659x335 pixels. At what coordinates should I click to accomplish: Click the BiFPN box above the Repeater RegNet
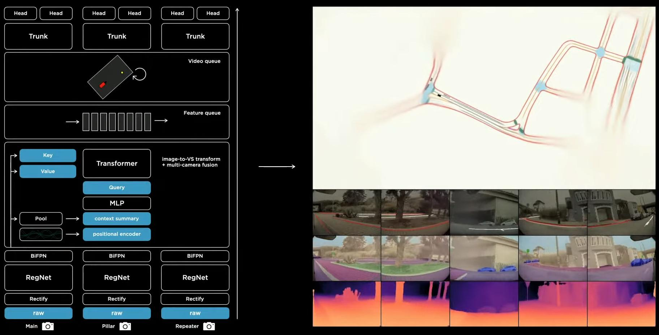tap(195, 256)
